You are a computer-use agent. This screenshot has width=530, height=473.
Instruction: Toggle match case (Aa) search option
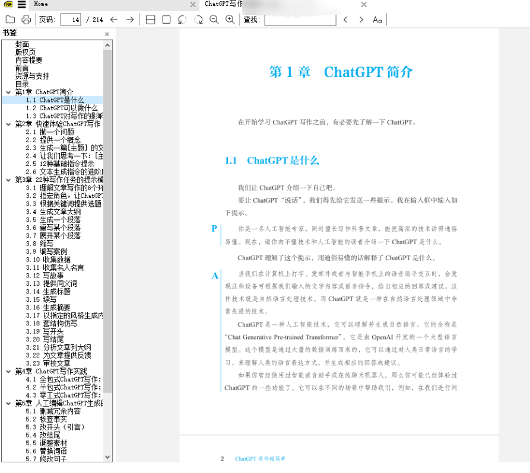pyautogui.click(x=377, y=20)
